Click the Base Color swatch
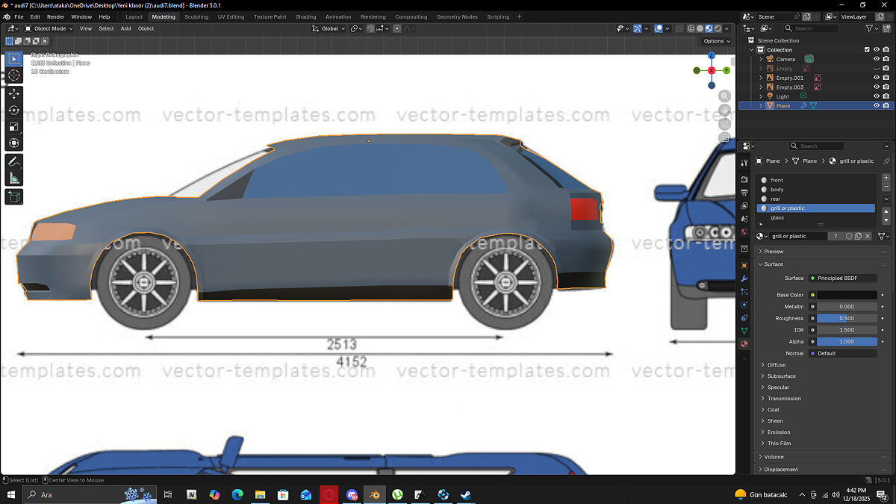896x504 pixels. tap(847, 295)
